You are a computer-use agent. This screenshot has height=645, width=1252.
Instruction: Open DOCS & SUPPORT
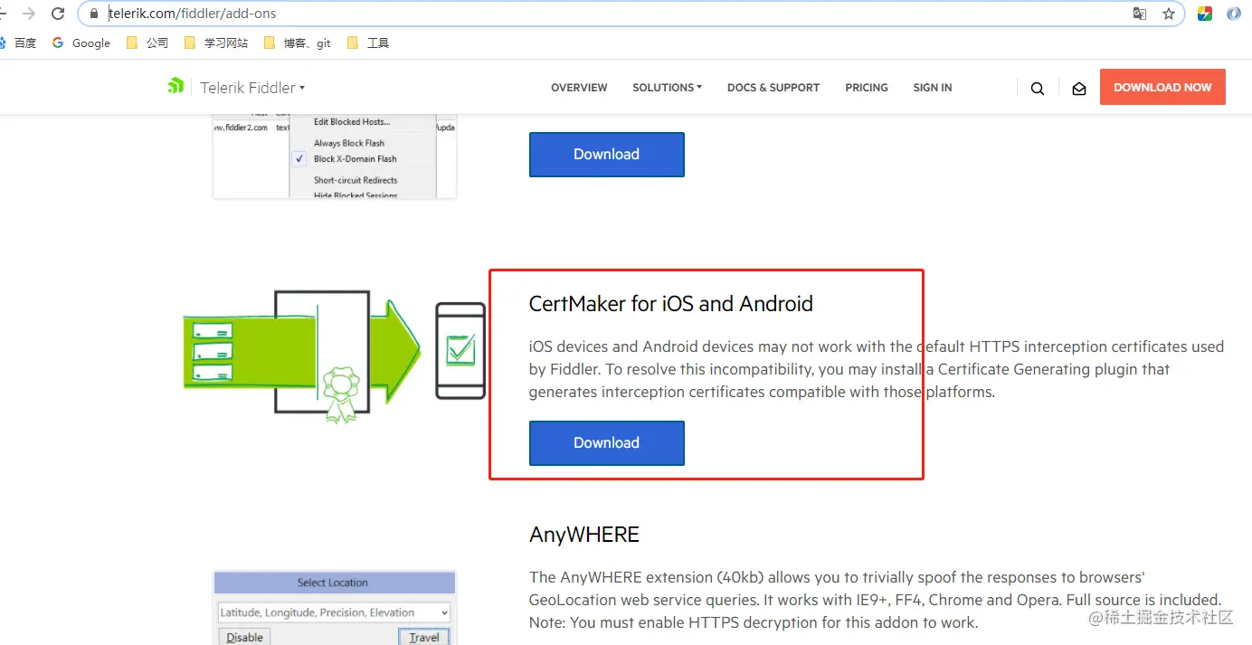click(773, 88)
